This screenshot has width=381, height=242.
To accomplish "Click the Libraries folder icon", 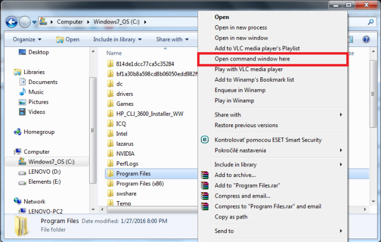I will (17, 72).
